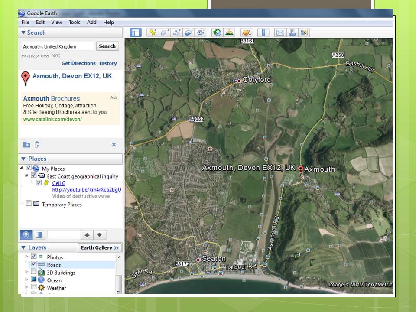Open the Add Polygon tool
Viewport: 416px width, 312px height.
pos(165,32)
